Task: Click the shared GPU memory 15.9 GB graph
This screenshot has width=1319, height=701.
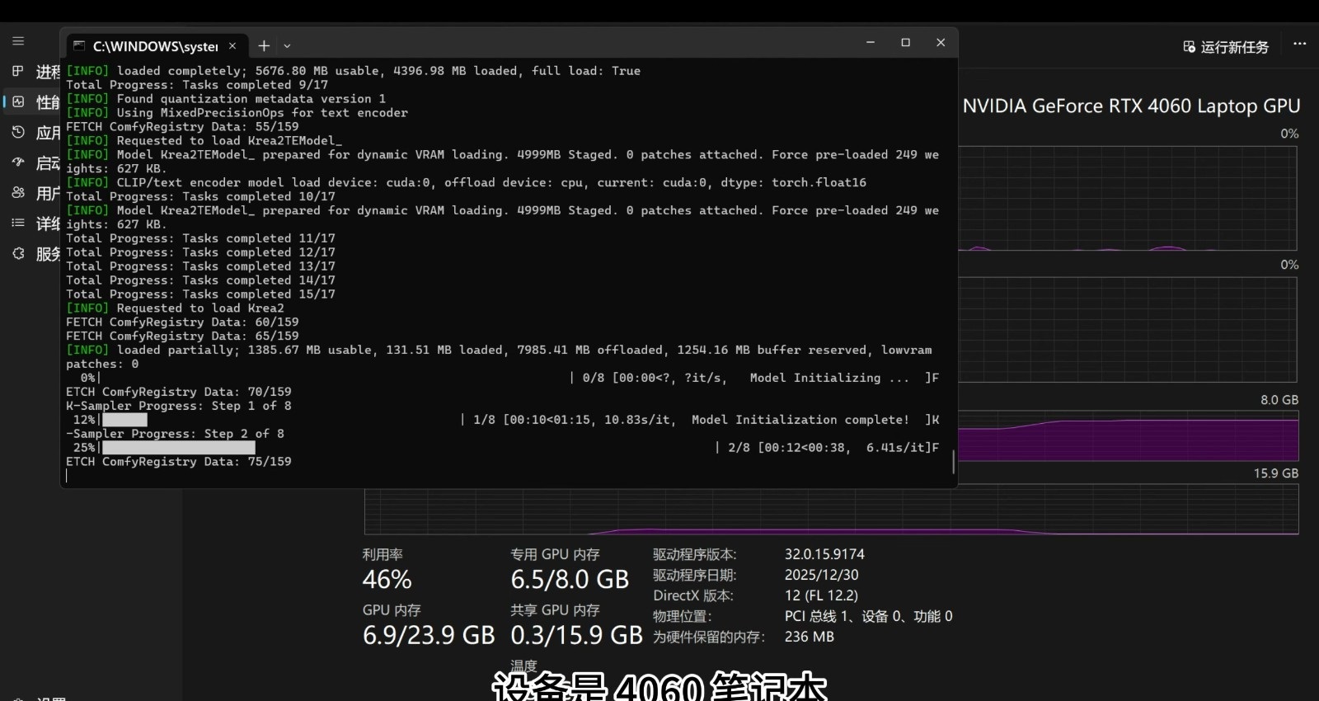Action: point(831,510)
